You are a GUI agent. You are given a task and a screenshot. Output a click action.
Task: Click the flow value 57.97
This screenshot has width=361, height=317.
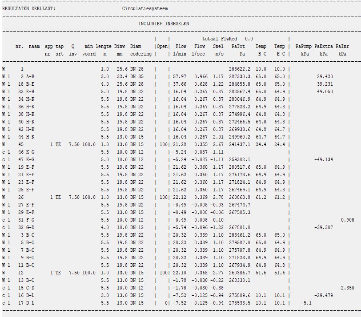click(180, 76)
